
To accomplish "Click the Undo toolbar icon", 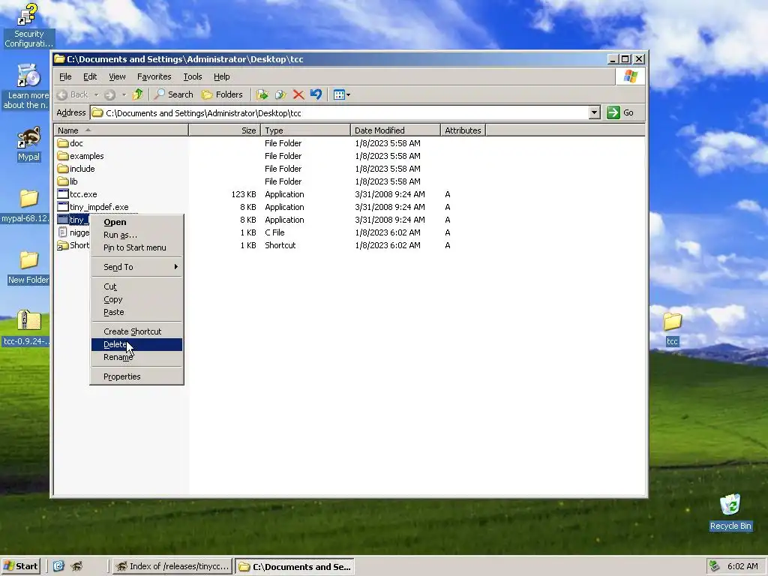I will tap(316, 94).
